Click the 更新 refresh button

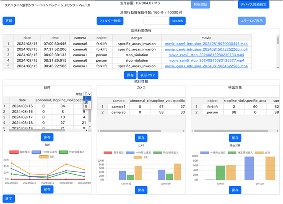pos(8,21)
